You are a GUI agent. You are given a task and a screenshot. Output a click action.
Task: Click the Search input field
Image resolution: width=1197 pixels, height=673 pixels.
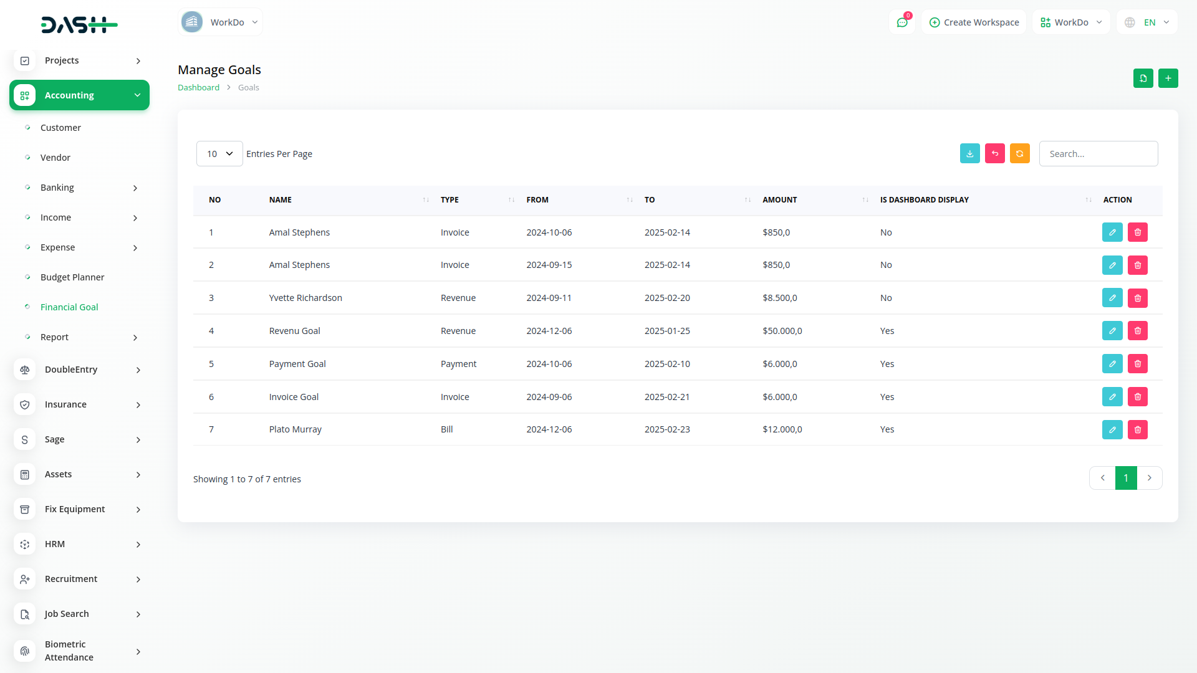[1098, 153]
